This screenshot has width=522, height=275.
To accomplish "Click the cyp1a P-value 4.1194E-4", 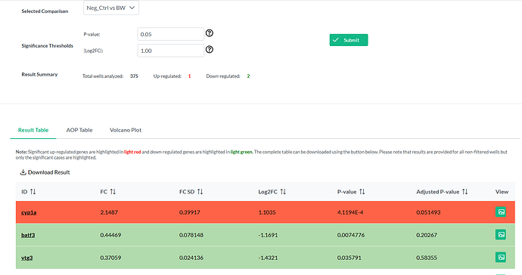I will [x=350, y=212].
